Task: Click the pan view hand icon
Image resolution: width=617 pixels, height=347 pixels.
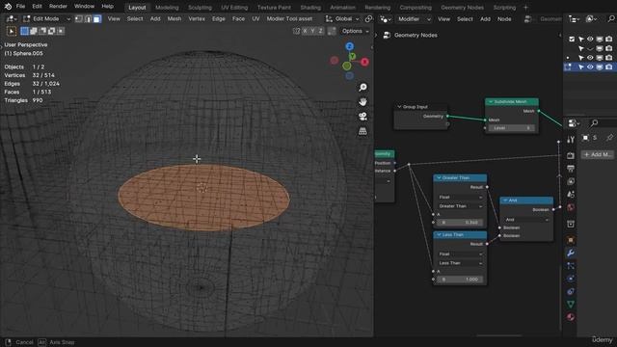Action: (x=362, y=101)
